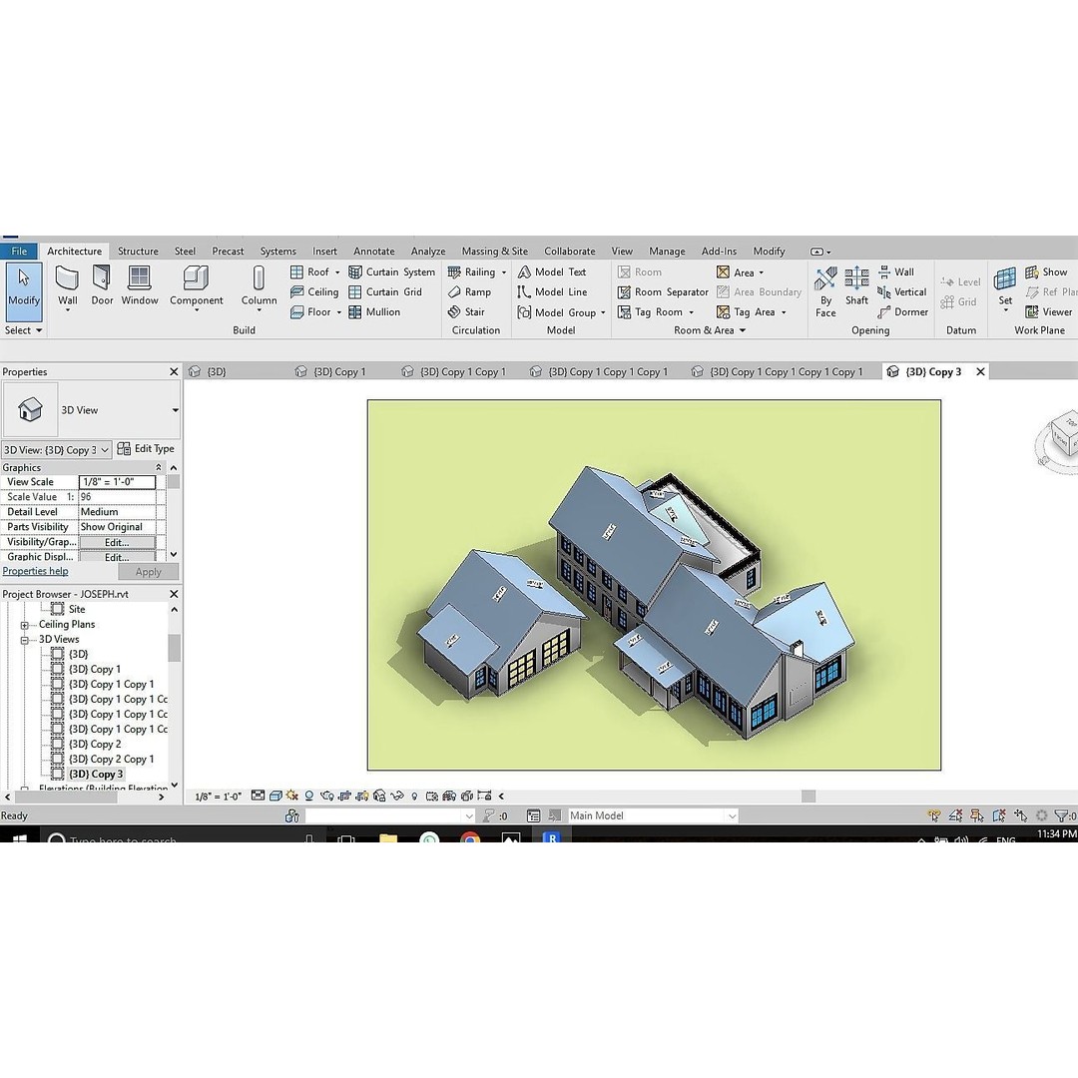This screenshot has height=1078, width=1078.
Task: Open the Main Model design option dropdown
Action: [733, 815]
